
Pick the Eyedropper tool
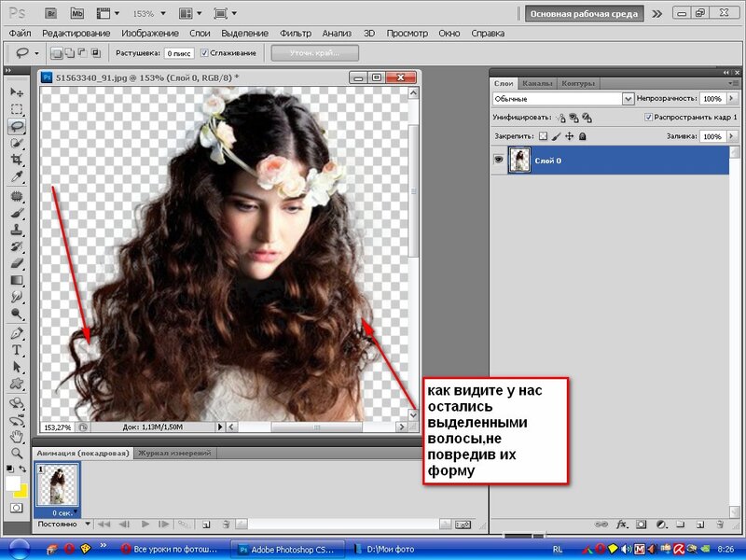[17, 177]
